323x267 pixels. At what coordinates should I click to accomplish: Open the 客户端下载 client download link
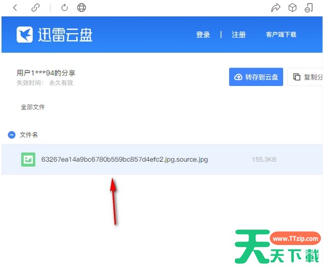[x=281, y=34]
